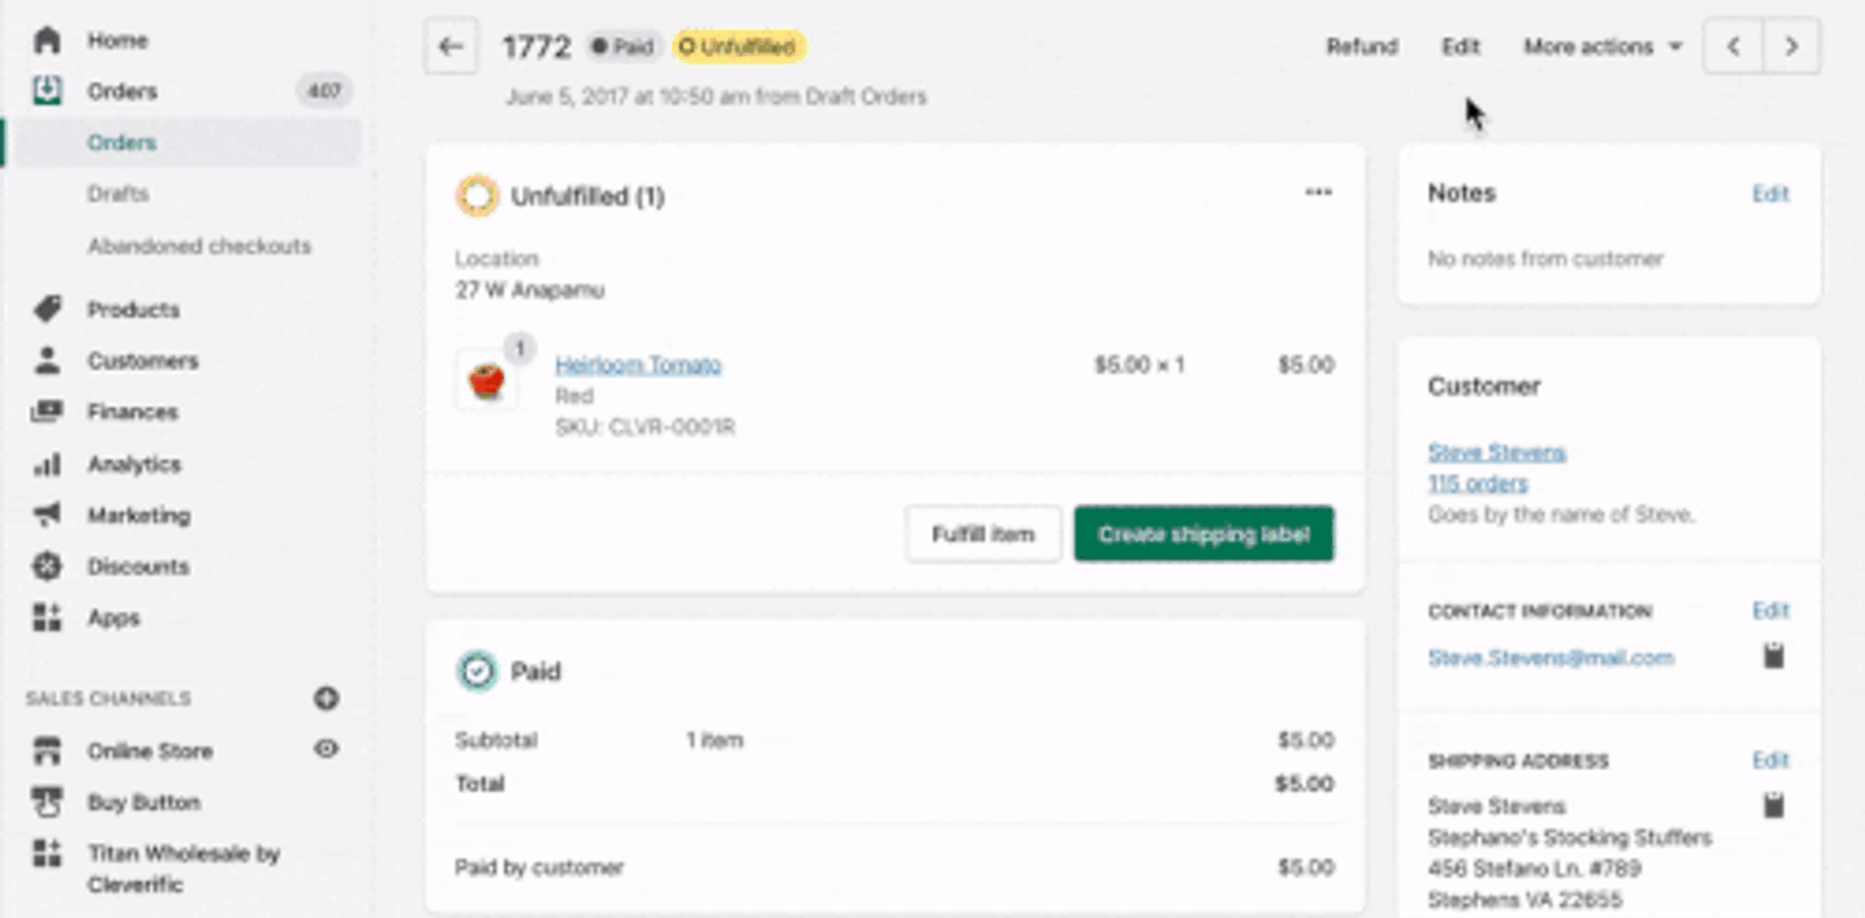This screenshot has height=918, width=1865.
Task: Go to next order with right chevron
Action: click(x=1792, y=46)
